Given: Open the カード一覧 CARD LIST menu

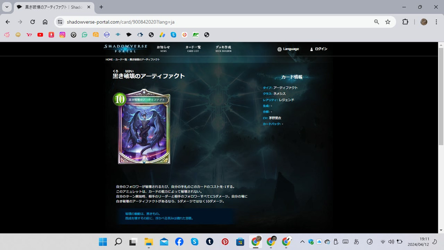Looking at the screenshot, I should tap(193, 49).
